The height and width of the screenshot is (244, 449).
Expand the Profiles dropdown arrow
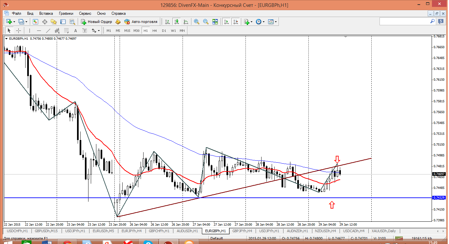point(27,22)
